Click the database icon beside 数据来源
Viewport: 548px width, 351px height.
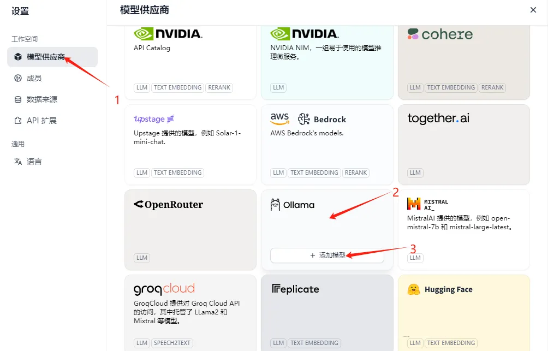point(18,100)
